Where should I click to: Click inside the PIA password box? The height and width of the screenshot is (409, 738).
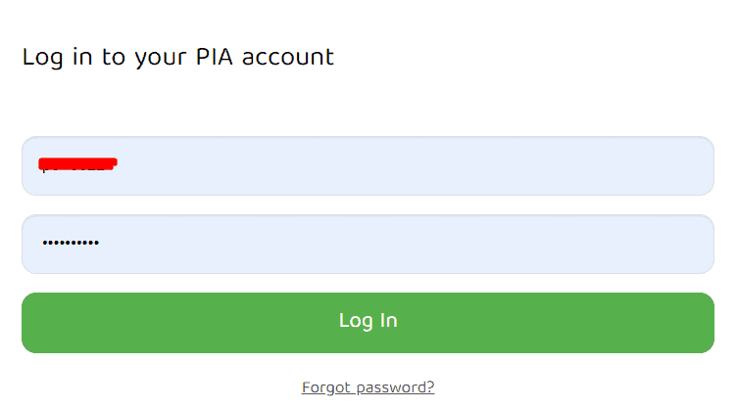pos(368,244)
